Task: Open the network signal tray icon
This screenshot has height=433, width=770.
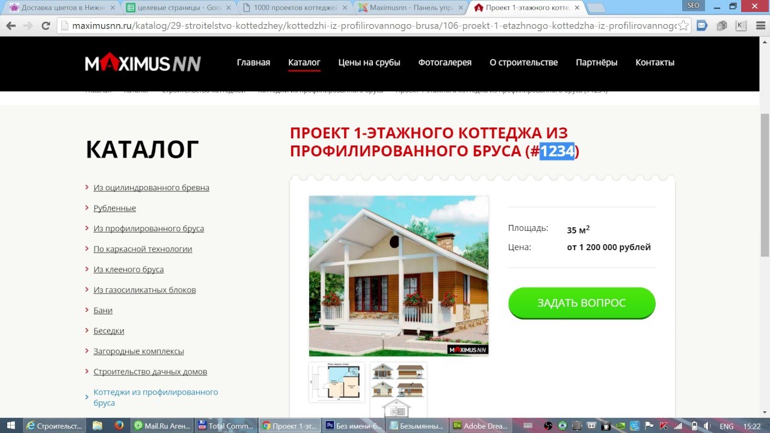Action: click(679, 426)
